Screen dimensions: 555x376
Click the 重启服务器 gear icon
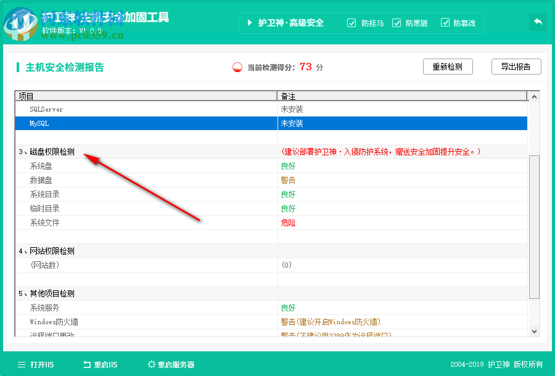150,364
